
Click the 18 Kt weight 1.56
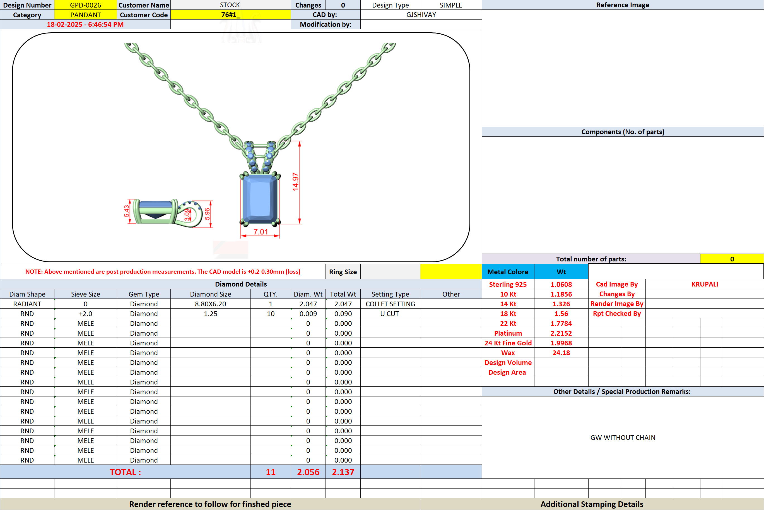click(x=561, y=314)
